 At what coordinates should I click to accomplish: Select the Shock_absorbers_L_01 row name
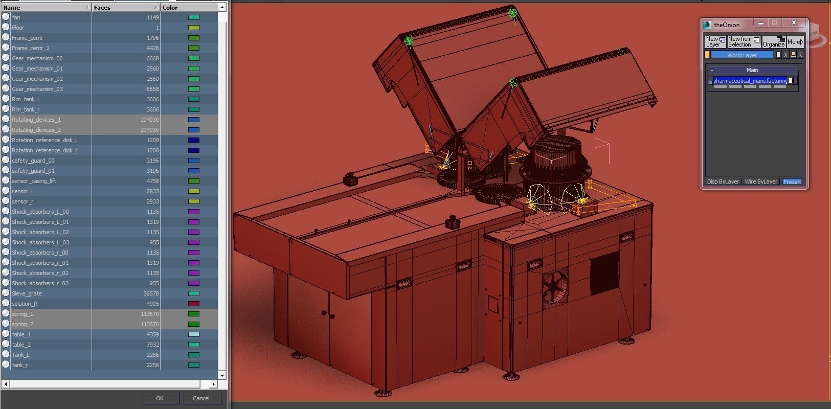coord(40,222)
